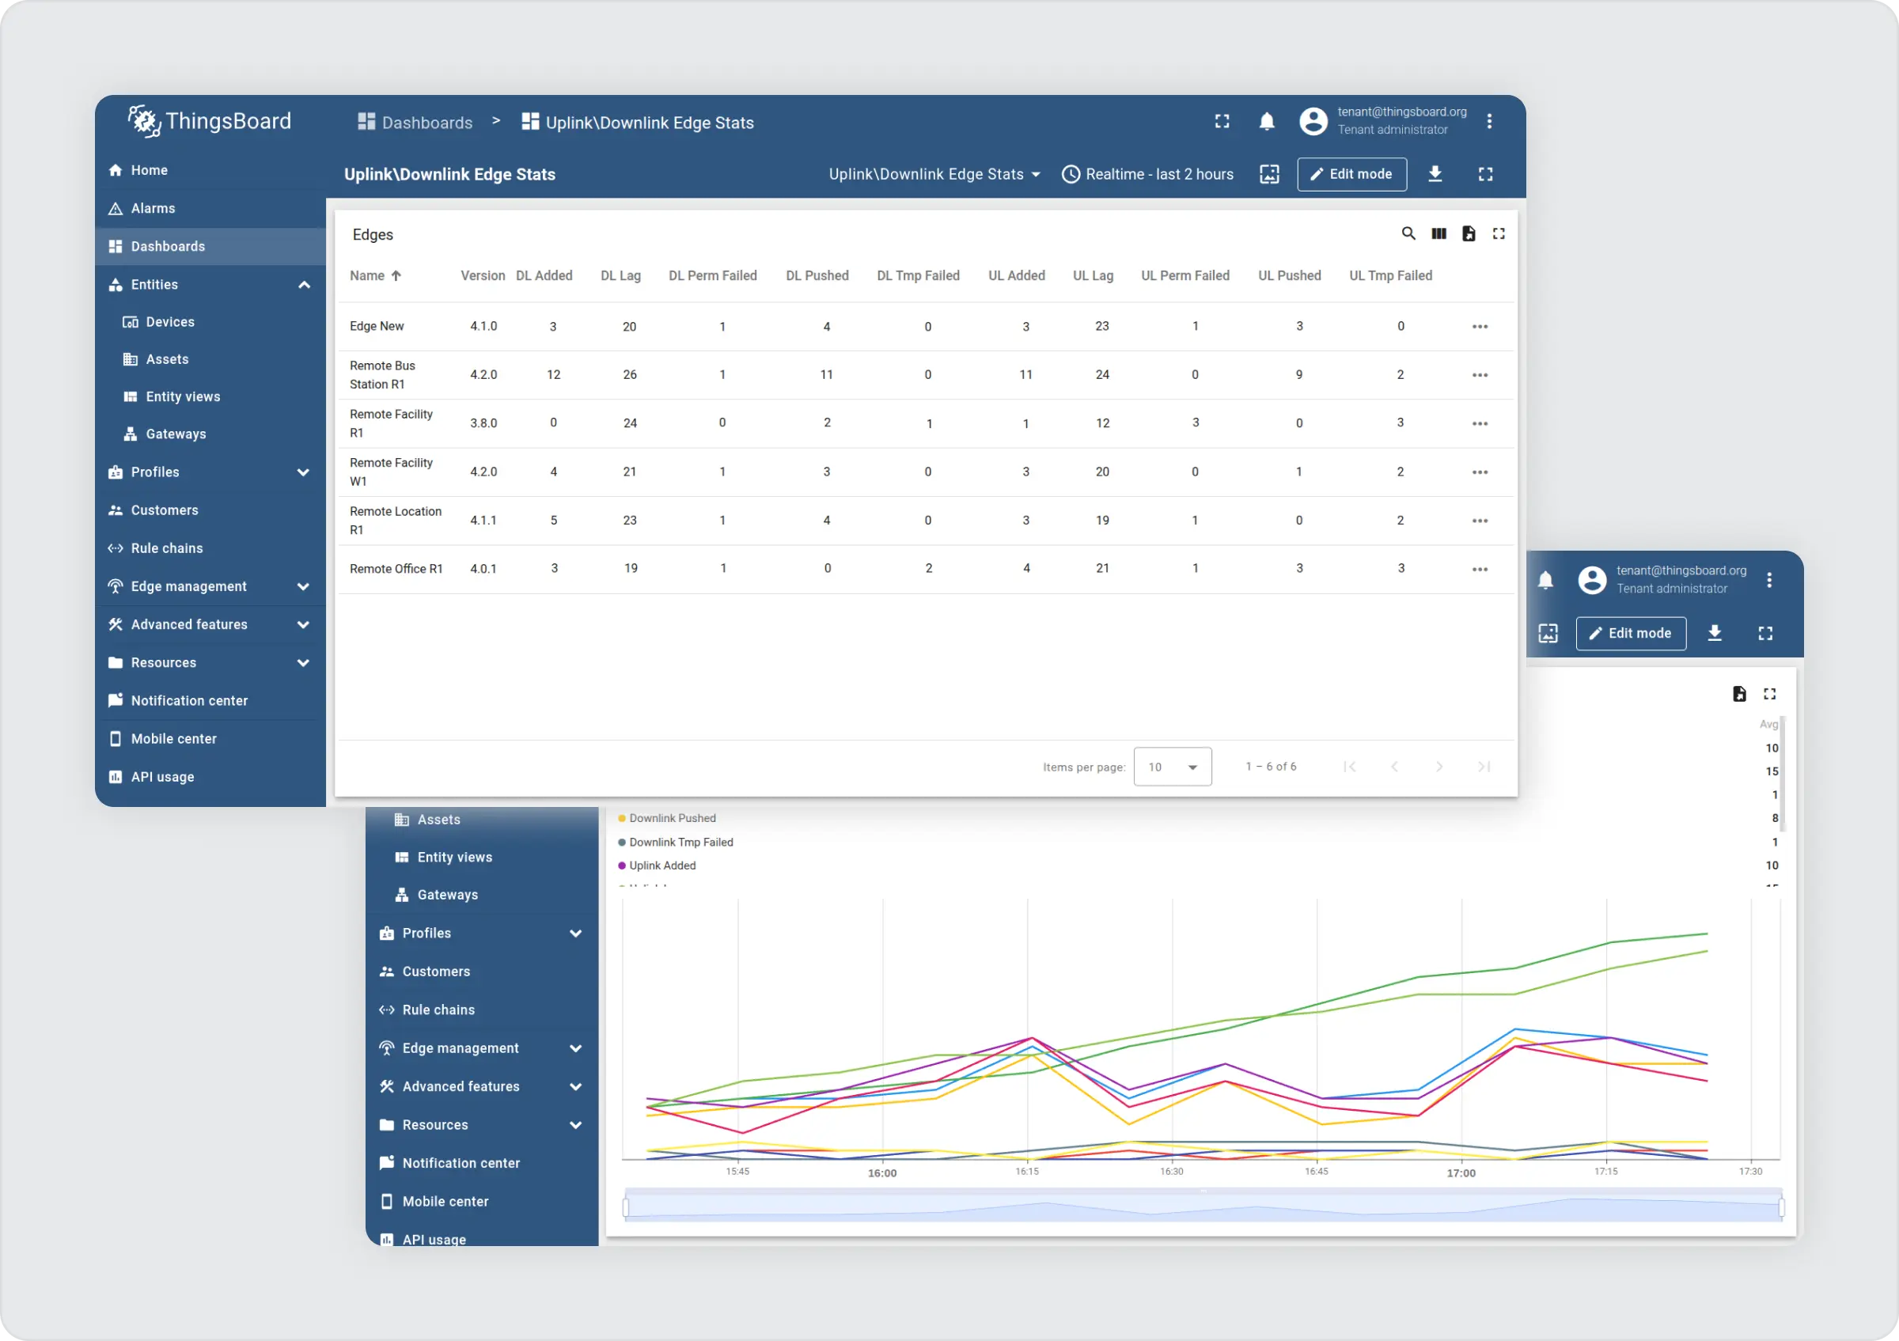Click dashboard image screenshot icon in toolbar
Image resolution: width=1899 pixels, height=1341 pixels.
(1268, 174)
